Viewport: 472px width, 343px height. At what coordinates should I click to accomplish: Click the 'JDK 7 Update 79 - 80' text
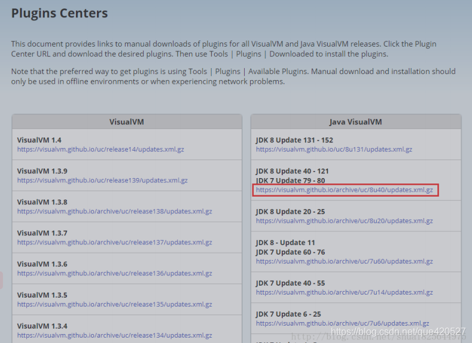coord(291,180)
